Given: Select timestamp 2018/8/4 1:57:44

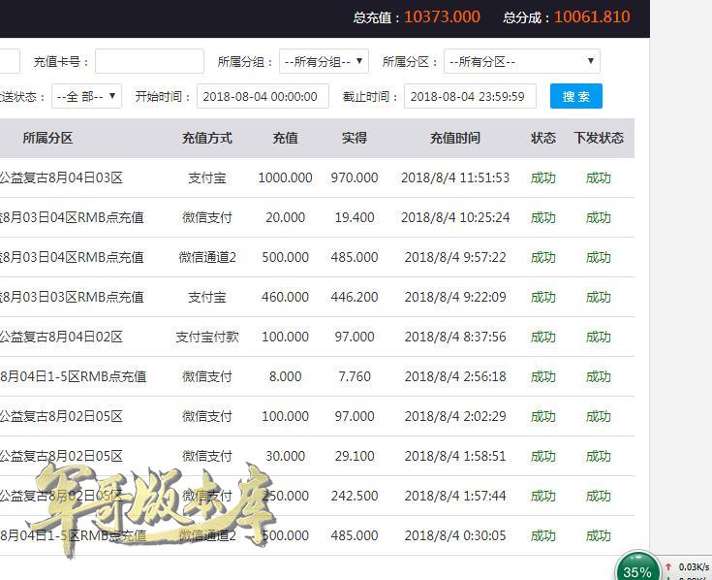Looking at the screenshot, I should 455,496.
